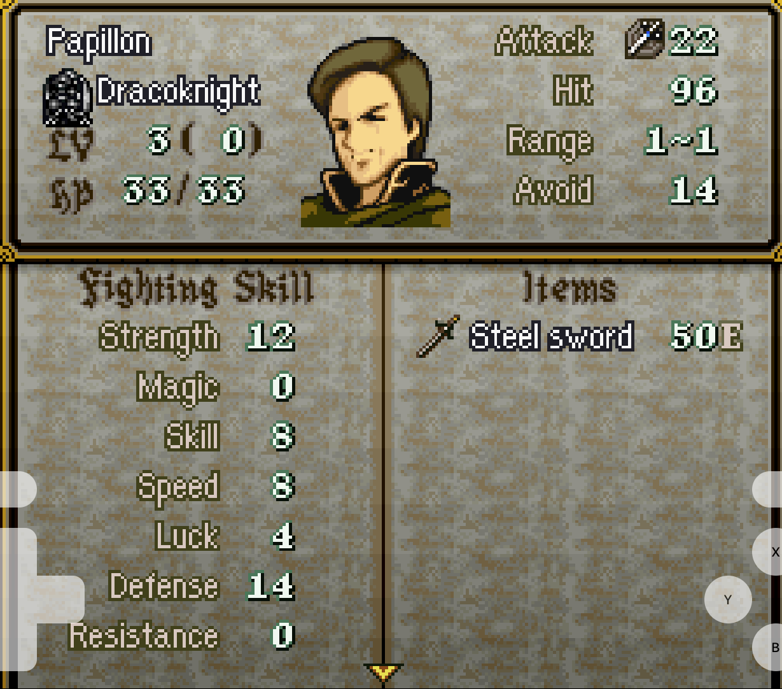
Task: Click the Items section header
Action: point(569,288)
